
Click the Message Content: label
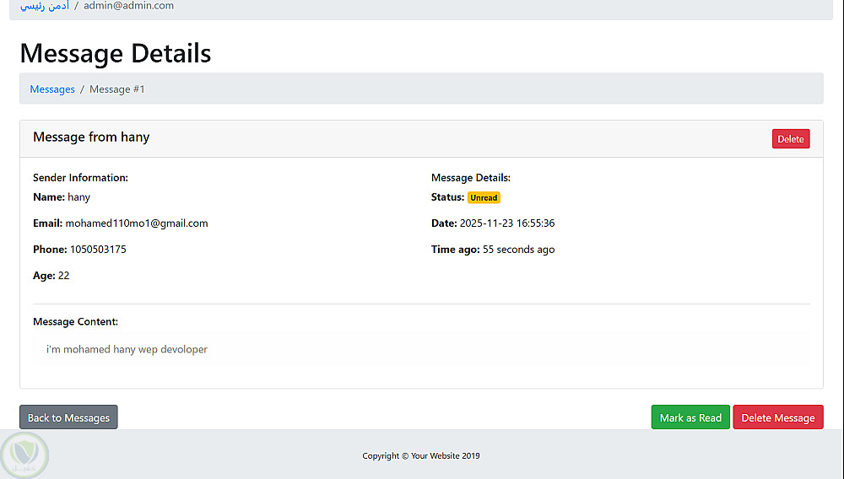coord(75,321)
